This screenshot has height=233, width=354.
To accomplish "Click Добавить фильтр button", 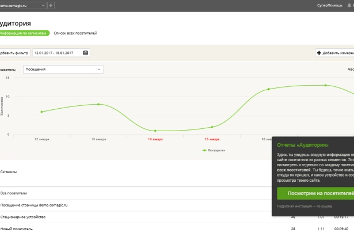I will point(15,53).
